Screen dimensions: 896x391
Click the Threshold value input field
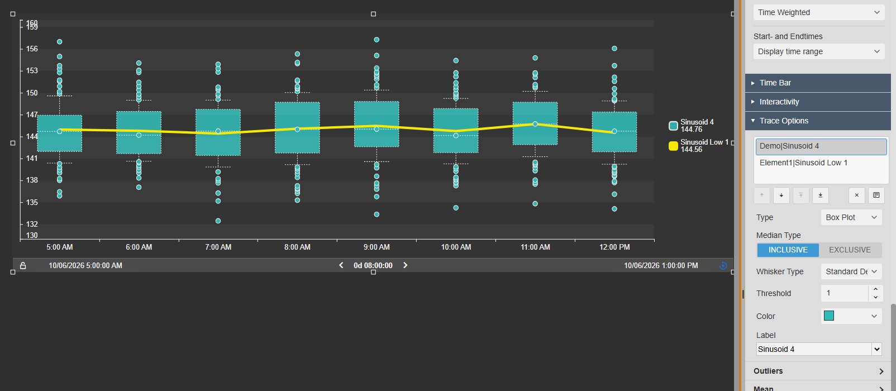(845, 293)
